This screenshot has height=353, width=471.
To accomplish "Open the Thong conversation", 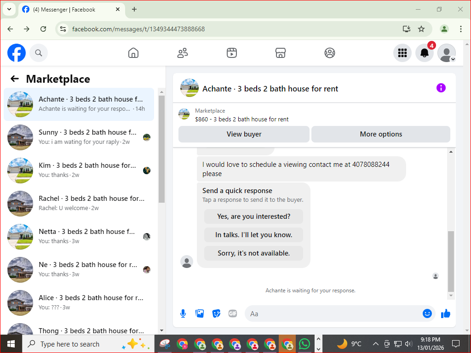I will [79, 328].
